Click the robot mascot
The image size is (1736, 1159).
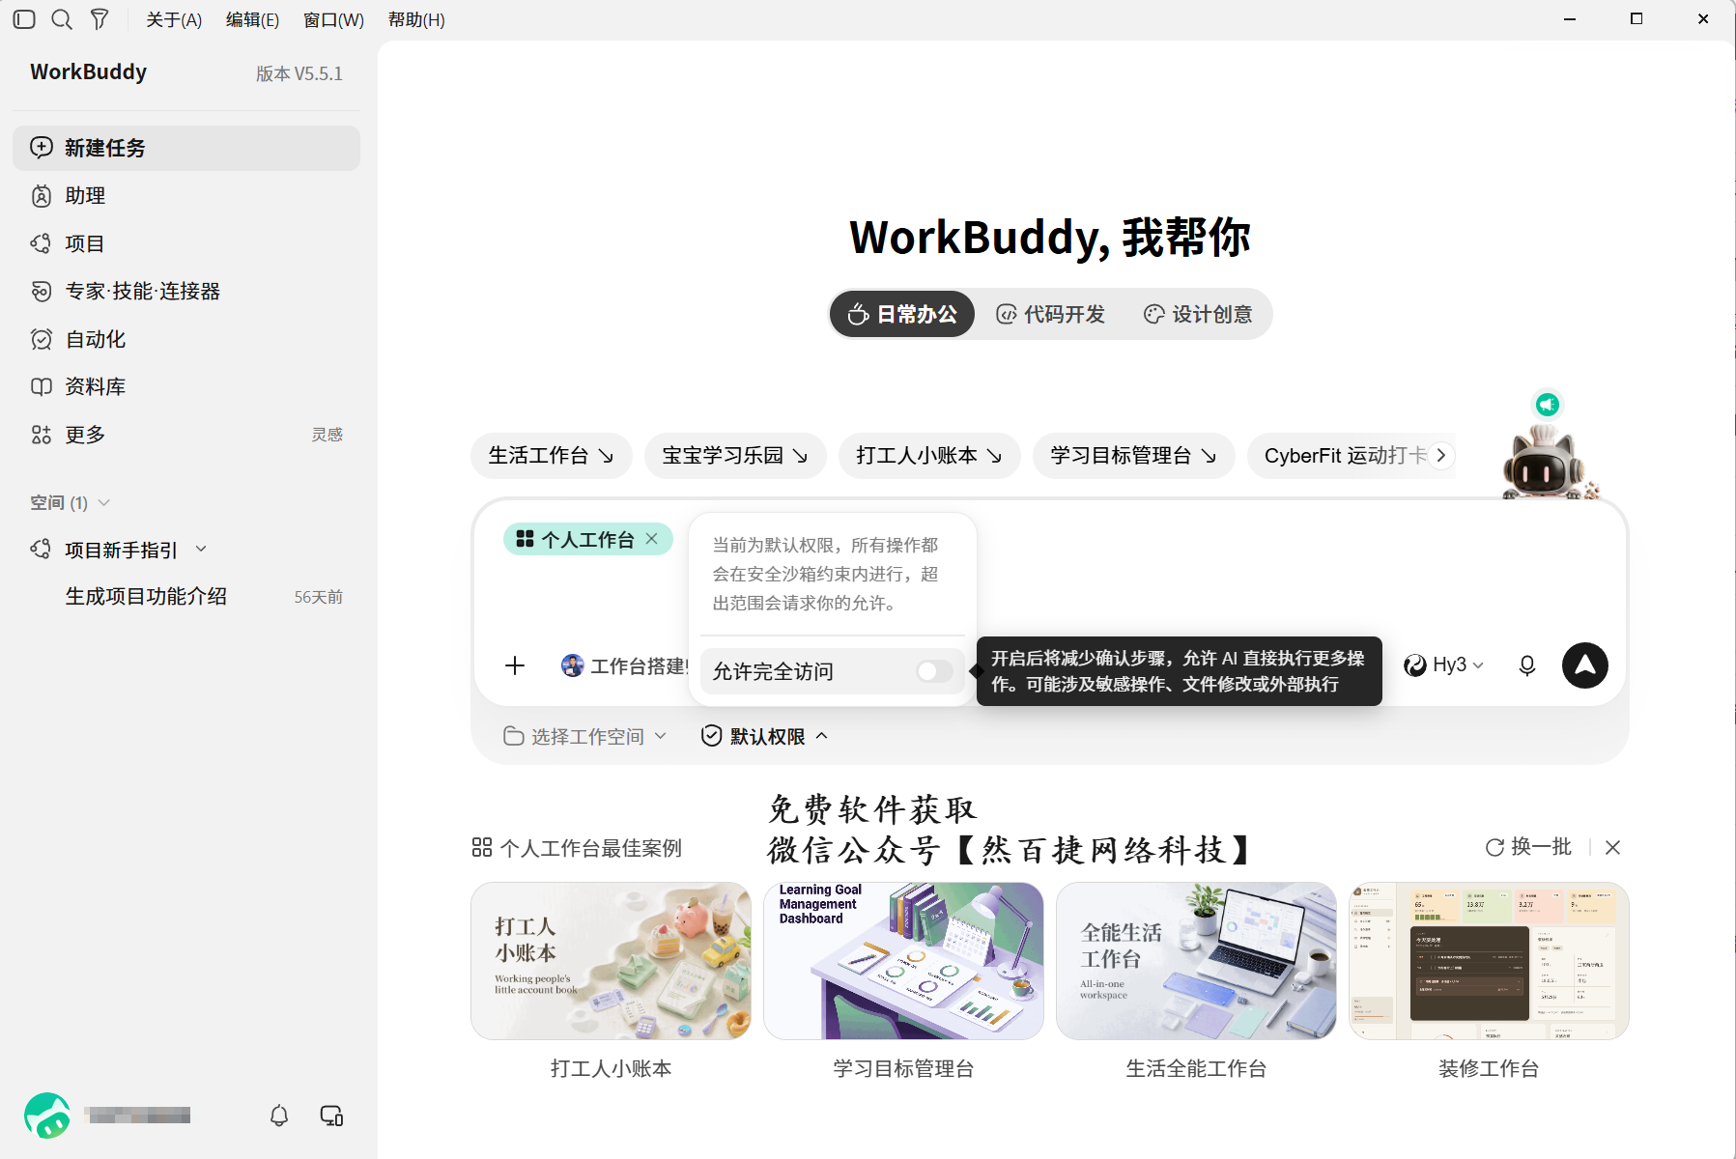click(x=1544, y=462)
